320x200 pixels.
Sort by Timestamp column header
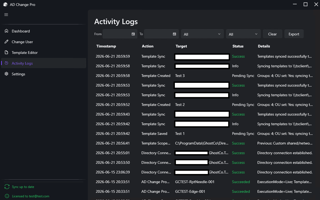point(106,46)
